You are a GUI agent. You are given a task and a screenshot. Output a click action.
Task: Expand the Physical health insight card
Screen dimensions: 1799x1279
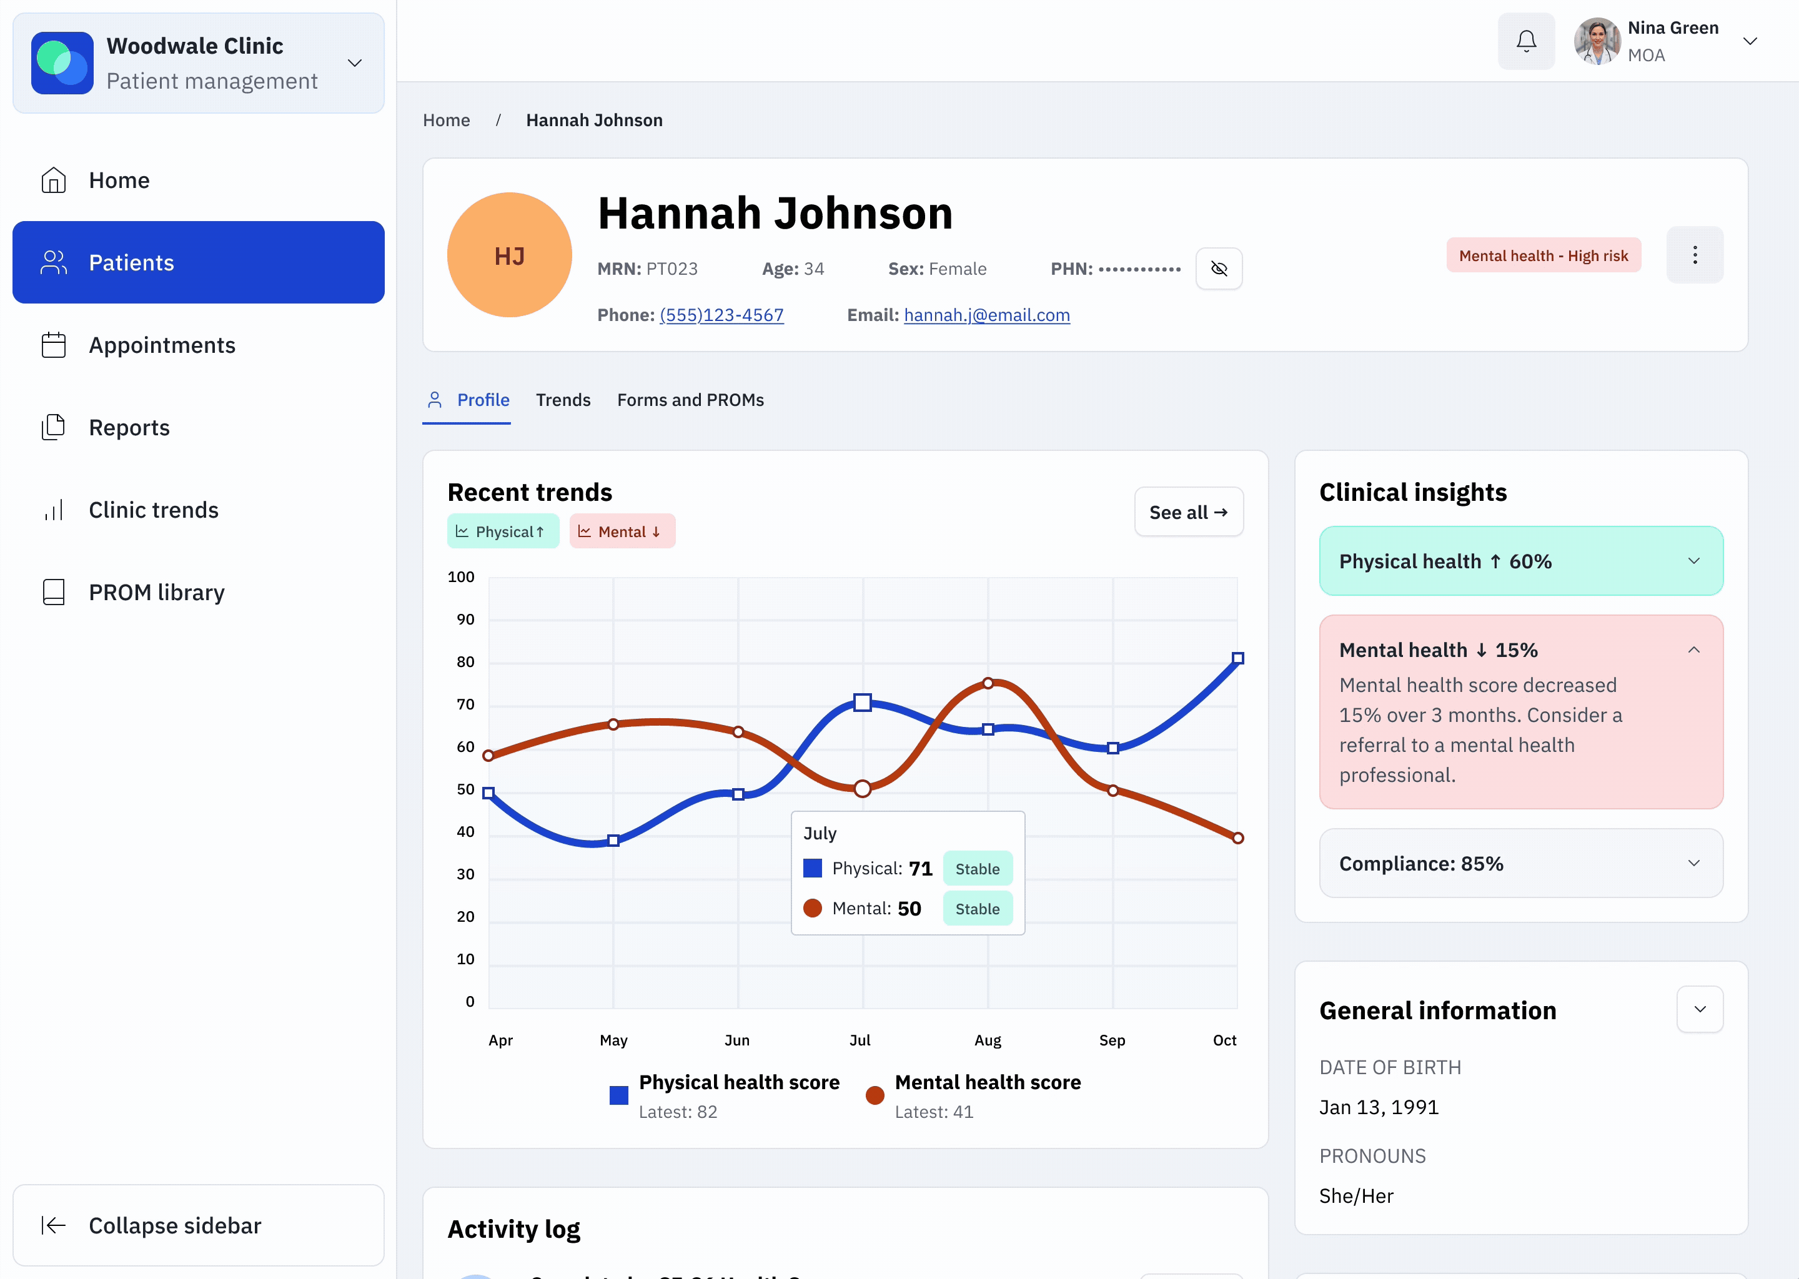1694,561
